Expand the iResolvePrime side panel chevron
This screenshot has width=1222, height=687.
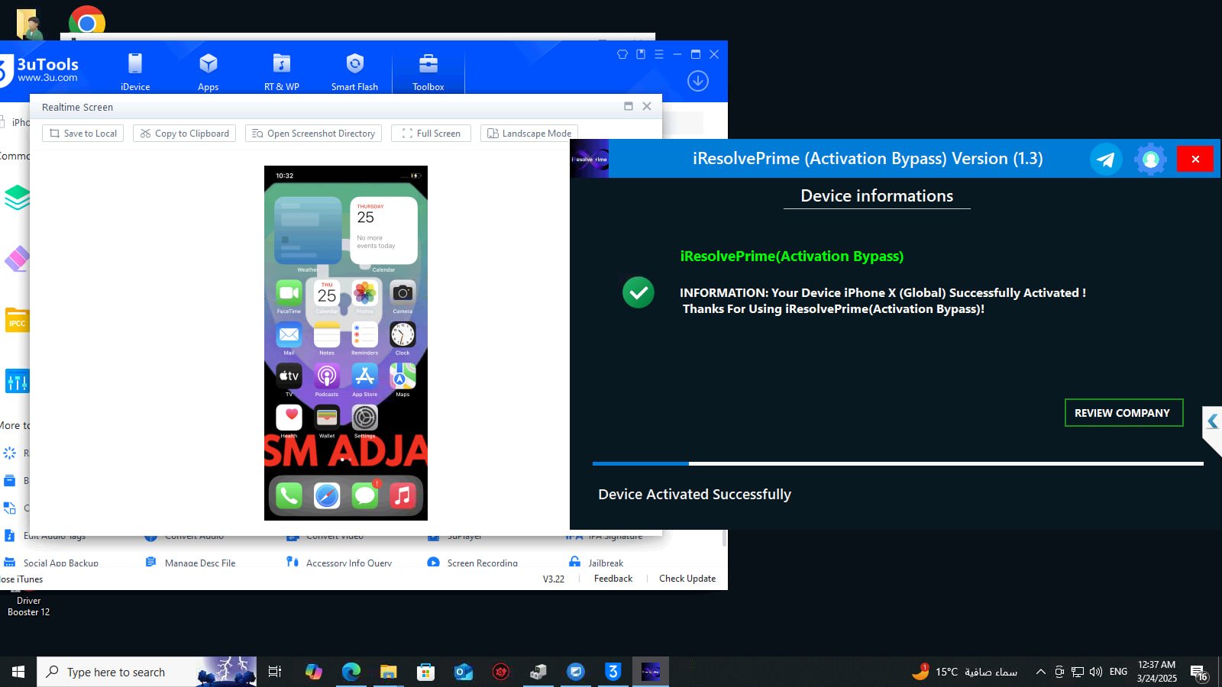click(x=1212, y=421)
